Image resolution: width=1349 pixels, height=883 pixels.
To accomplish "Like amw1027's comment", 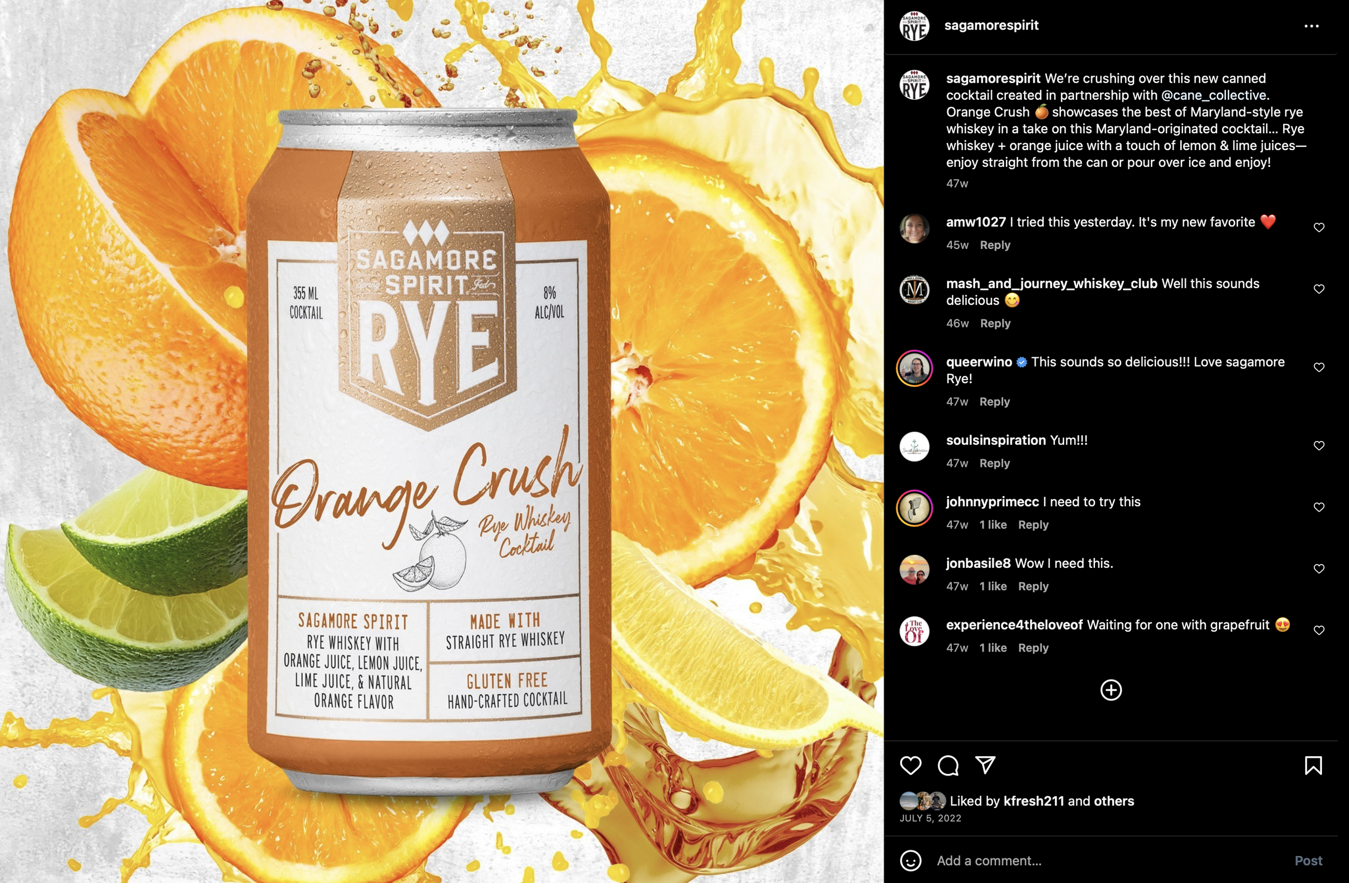I will (1319, 227).
